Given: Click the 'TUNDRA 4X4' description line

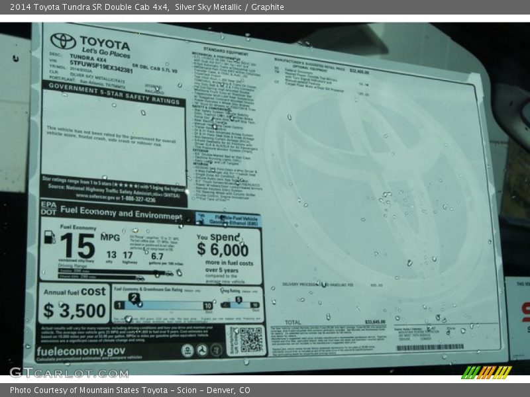Looking at the screenshot, I should click(88, 58).
